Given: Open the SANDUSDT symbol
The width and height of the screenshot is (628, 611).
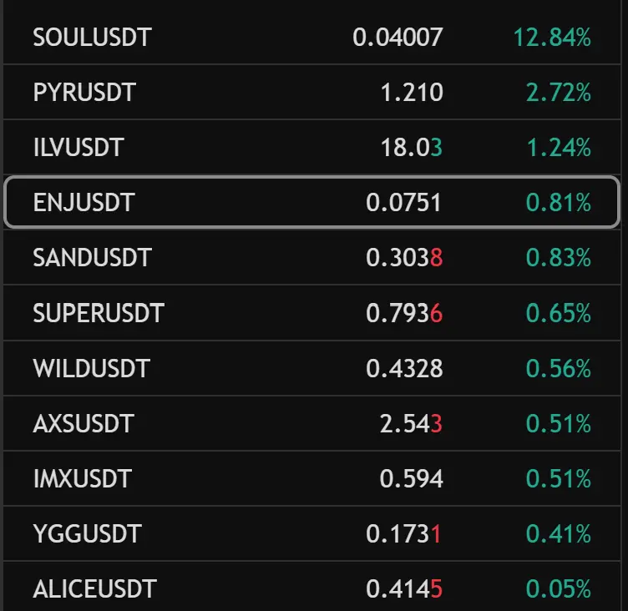Looking at the screenshot, I should click(92, 257).
